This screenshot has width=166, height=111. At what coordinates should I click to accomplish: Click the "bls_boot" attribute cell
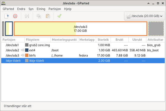point(153,50)
